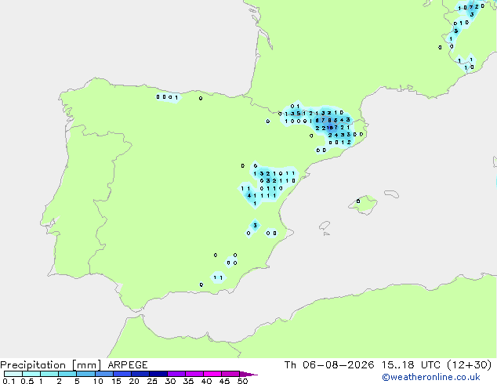Click the 15–20 mm legend swatch

click(x=122, y=374)
